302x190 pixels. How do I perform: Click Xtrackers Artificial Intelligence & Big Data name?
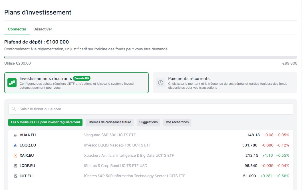pos(129,156)
